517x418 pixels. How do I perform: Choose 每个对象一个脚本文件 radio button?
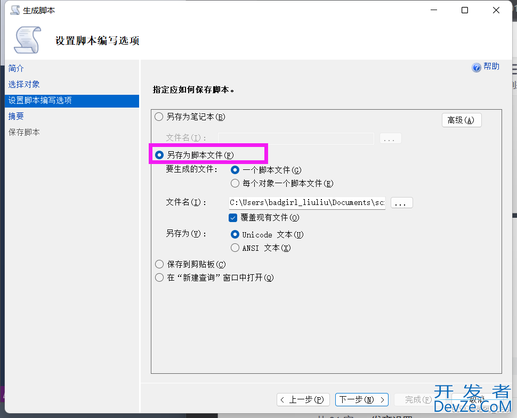[x=235, y=183]
